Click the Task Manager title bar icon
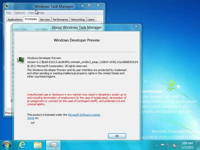 point(6,6)
